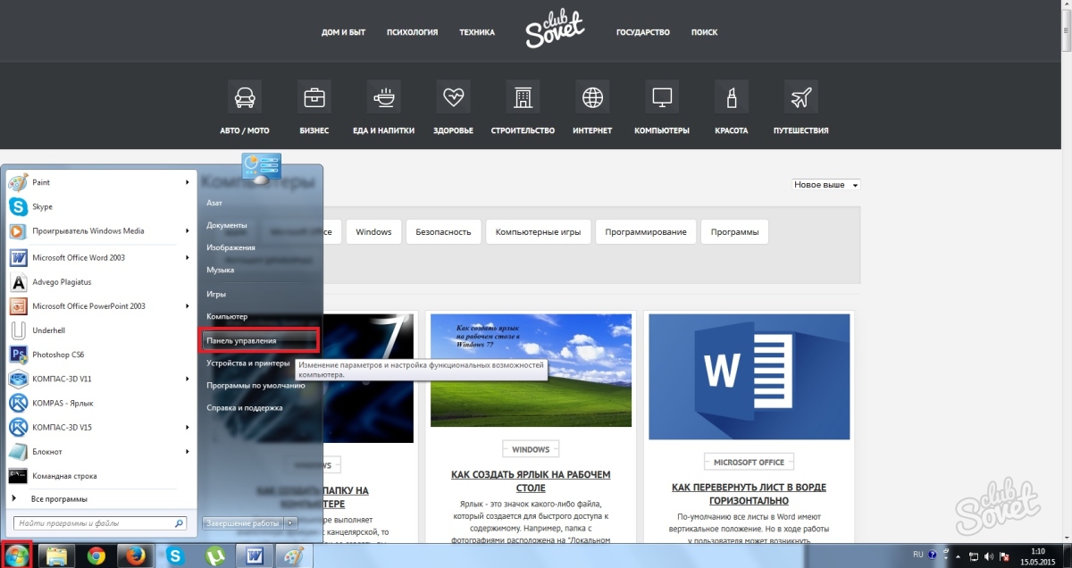This screenshot has height=568, width=1072.
Task: Click the Найти программы и файлы search field
Action: point(93,523)
